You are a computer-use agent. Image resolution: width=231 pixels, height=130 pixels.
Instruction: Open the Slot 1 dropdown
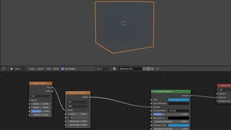[103, 69]
